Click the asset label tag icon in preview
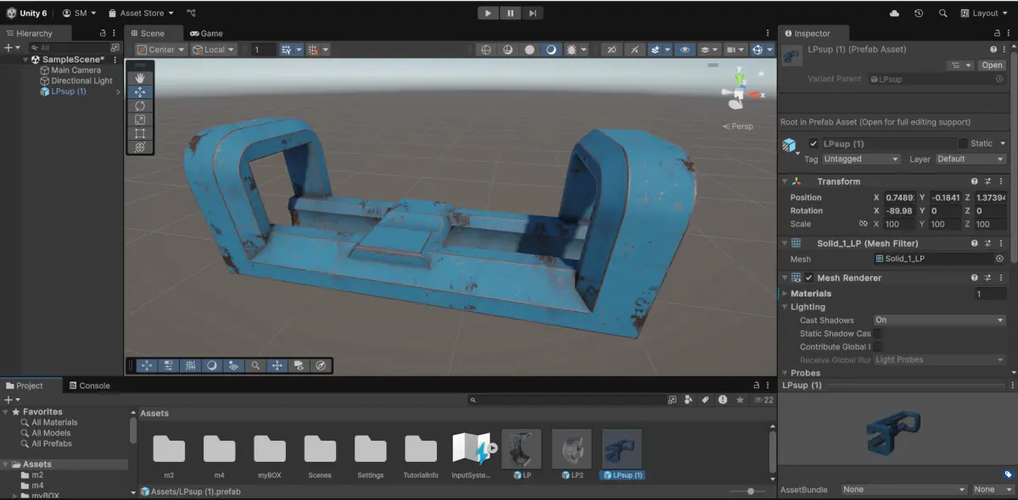The width and height of the screenshot is (1018, 500). tap(1008, 475)
